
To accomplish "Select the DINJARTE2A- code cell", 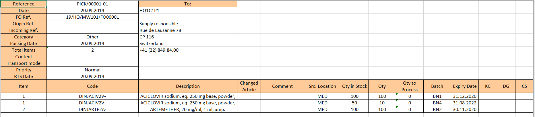I will click(92, 109).
